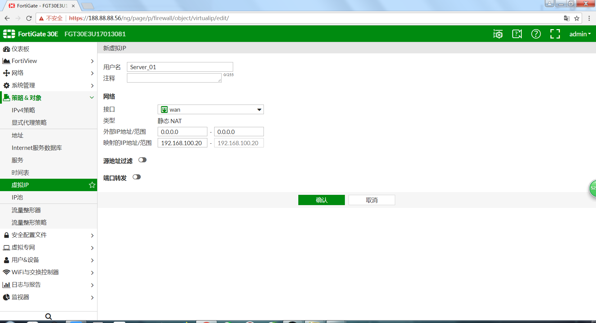Open the video tutorial help icon

coord(517,34)
